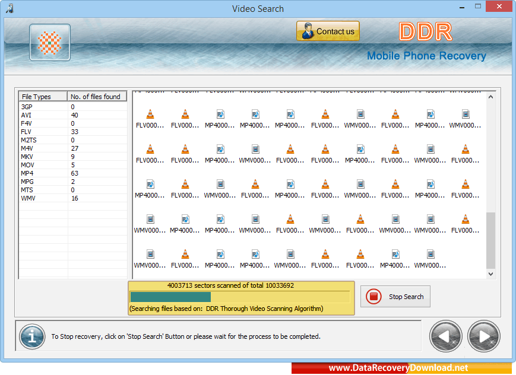Select the rightmost WMV file in the first full row
The height and width of the screenshot is (375, 516).
[466, 119]
